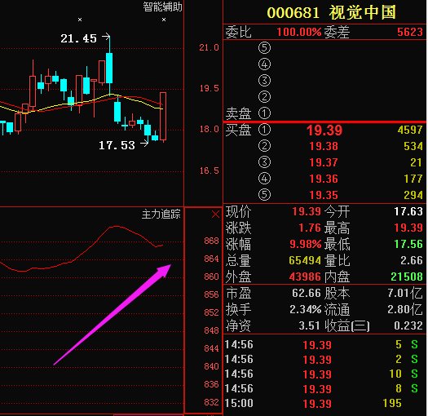428x416 pixels.
Task: Click the 流通 value 2.80亿
Action: [405, 309]
